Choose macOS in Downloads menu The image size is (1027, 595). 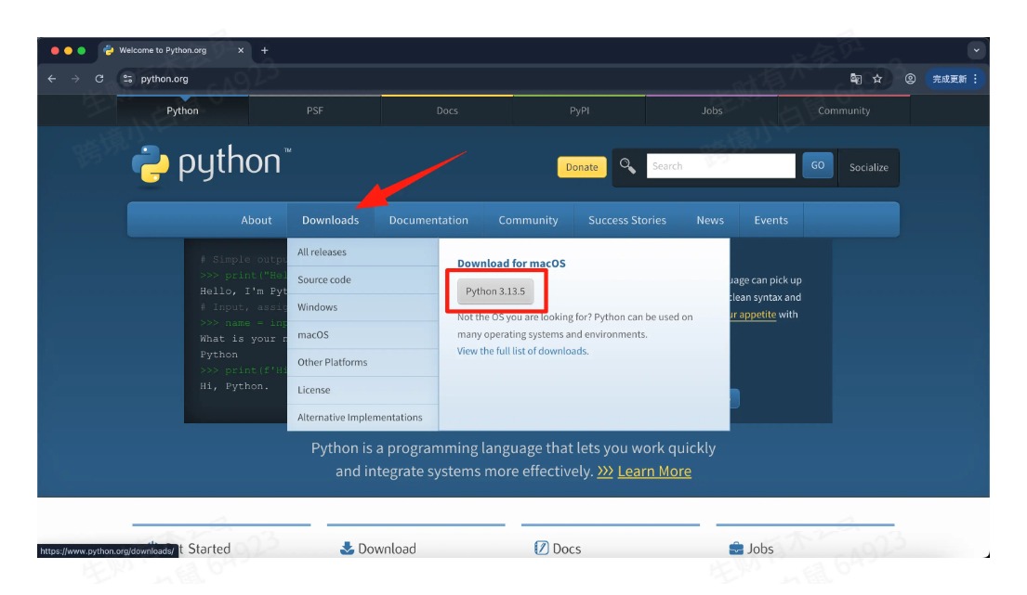click(x=362, y=335)
